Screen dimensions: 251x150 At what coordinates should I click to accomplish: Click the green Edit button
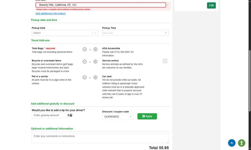click(x=211, y=5)
